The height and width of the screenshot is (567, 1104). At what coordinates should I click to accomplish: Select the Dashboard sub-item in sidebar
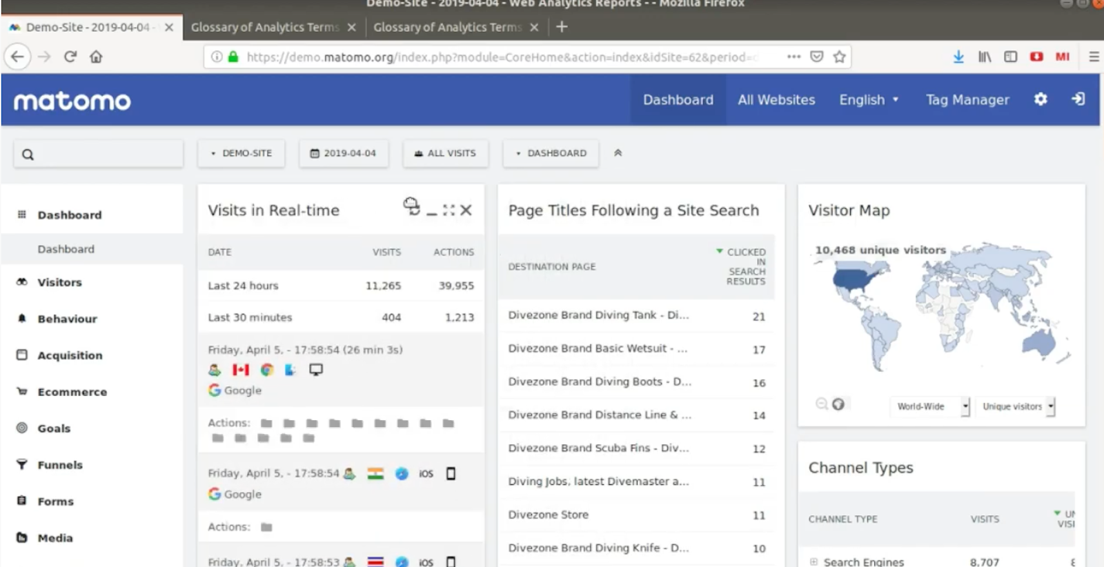[66, 249]
